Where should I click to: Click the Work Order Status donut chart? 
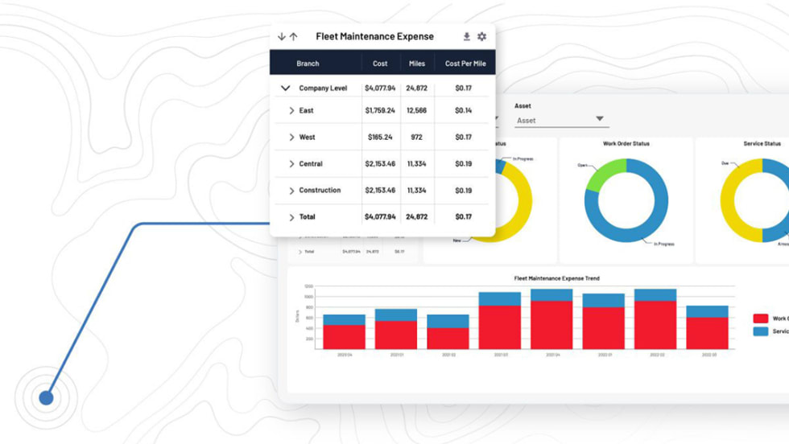coord(626,200)
